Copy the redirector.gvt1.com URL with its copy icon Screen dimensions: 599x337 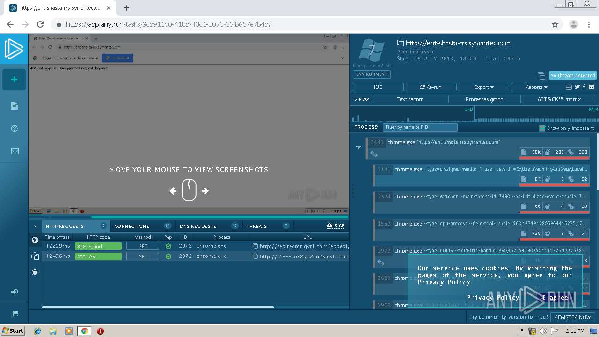(x=255, y=246)
